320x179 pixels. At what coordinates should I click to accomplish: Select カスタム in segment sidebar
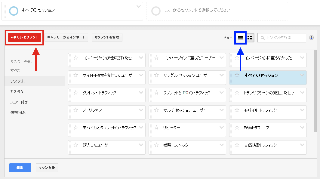tap(17, 91)
